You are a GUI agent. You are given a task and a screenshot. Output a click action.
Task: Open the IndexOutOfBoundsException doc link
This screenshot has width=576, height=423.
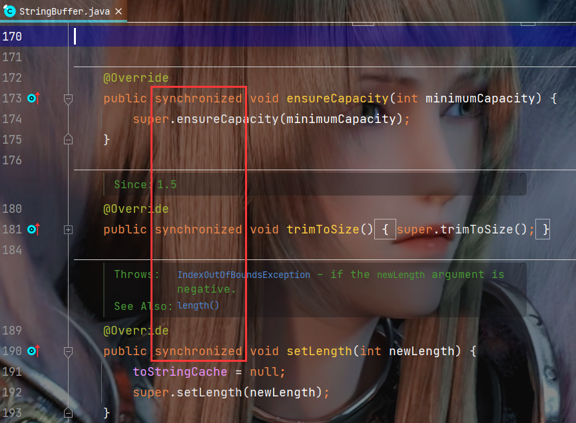click(x=244, y=275)
